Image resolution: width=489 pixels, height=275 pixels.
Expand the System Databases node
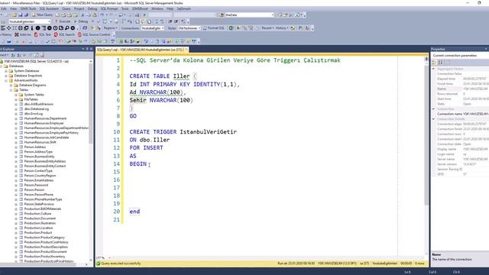tap(6, 71)
